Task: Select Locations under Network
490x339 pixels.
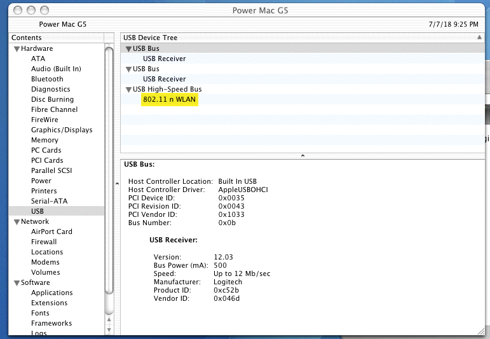Action: [47, 252]
